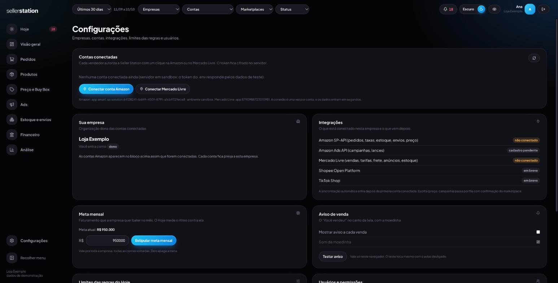558x283 pixels.
Task: Click the "não conectado" badge for Amazon SP-API
Action: coord(526,140)
